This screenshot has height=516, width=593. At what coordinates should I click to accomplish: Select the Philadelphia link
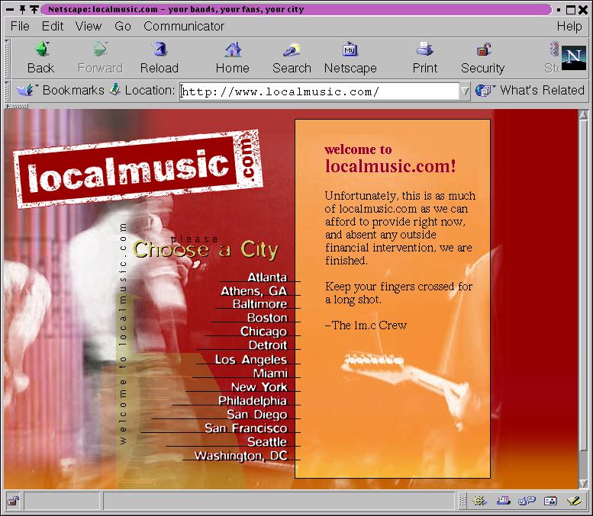(253, 400)
